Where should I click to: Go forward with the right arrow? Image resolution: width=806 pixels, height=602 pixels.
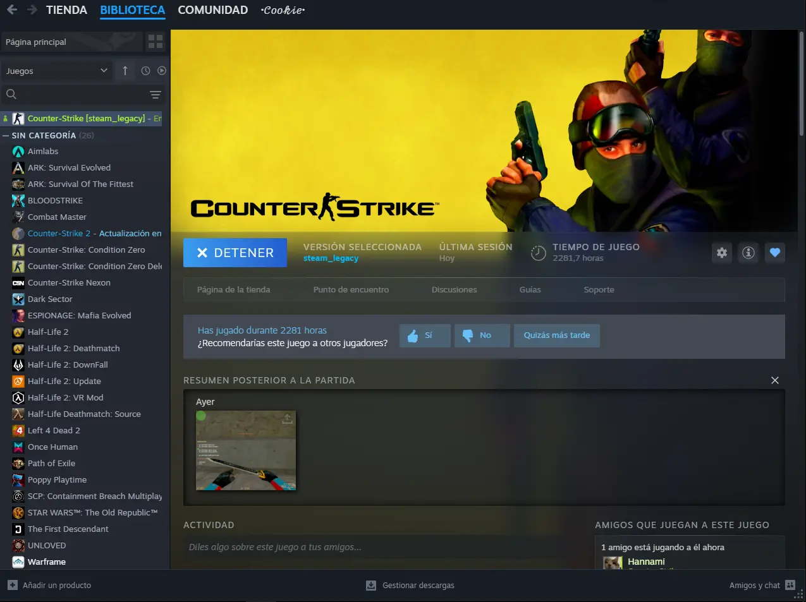click(32, 10)
